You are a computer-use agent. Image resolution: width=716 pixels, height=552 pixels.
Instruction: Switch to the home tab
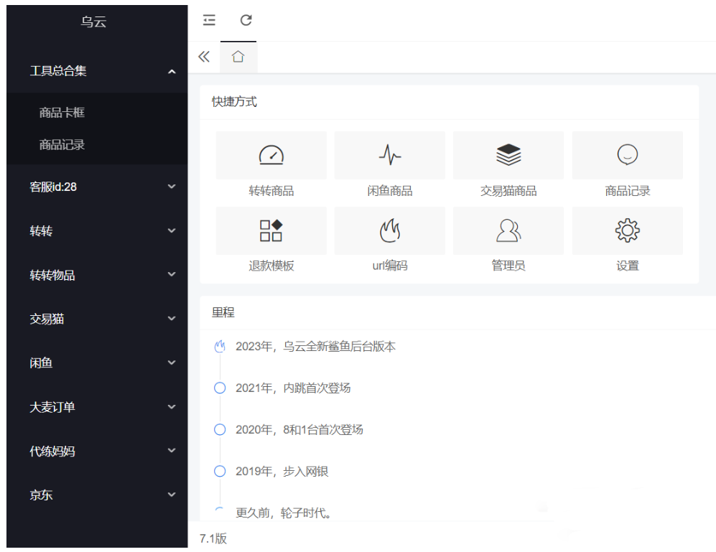coord(239,56)
